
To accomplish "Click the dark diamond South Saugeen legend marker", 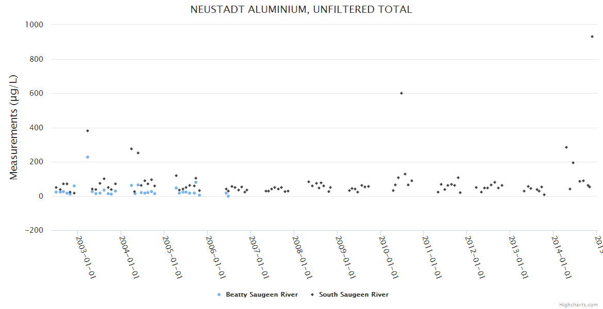I will click(312, 295).
